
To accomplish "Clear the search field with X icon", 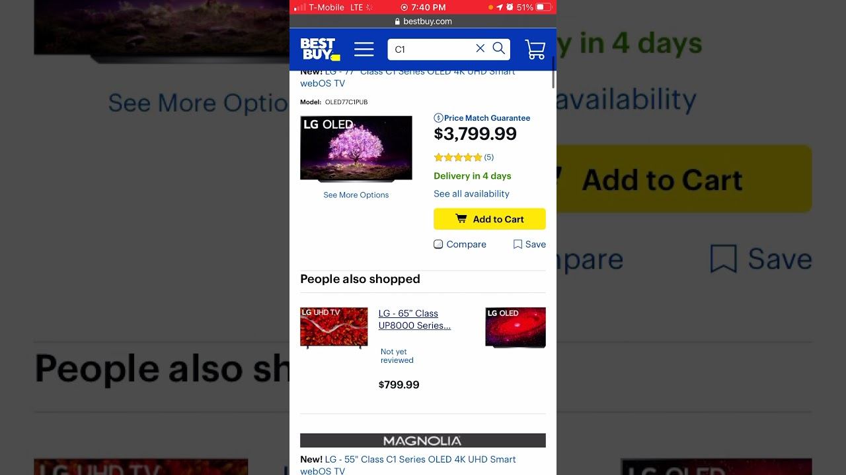I will 481,48.
